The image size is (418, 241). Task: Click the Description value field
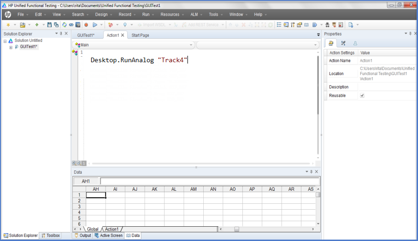387,87
